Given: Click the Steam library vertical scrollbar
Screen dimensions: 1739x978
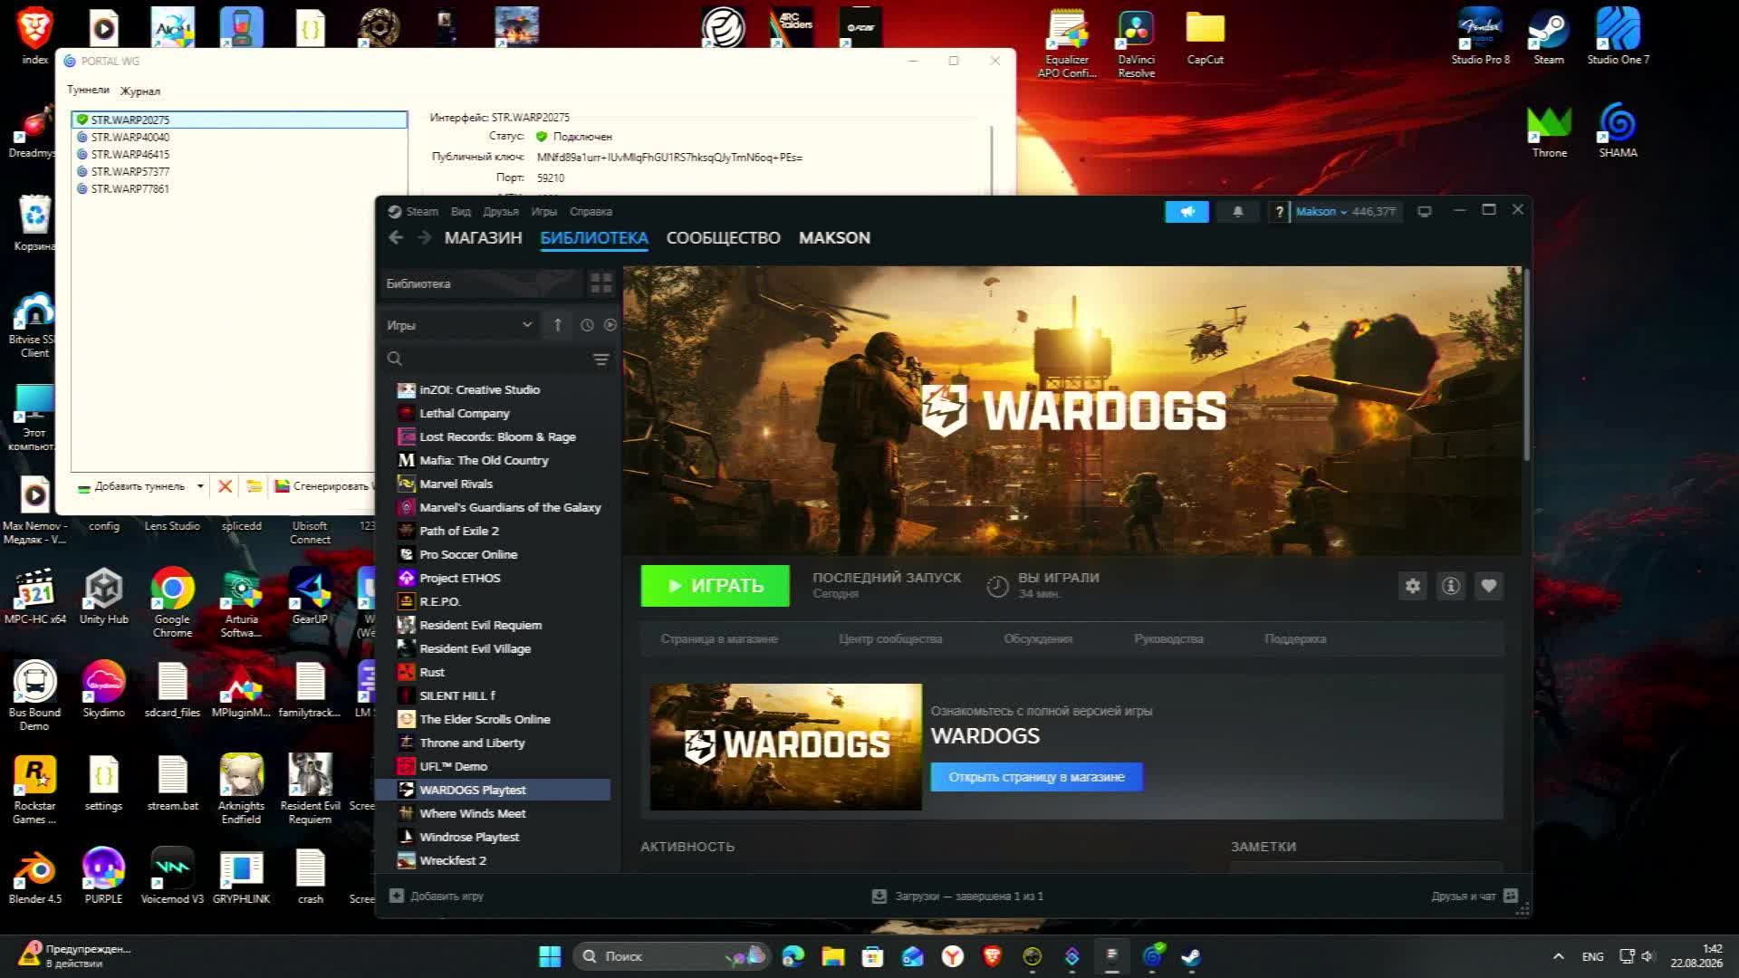Looking at the screenshot, I should [1526, 365].
